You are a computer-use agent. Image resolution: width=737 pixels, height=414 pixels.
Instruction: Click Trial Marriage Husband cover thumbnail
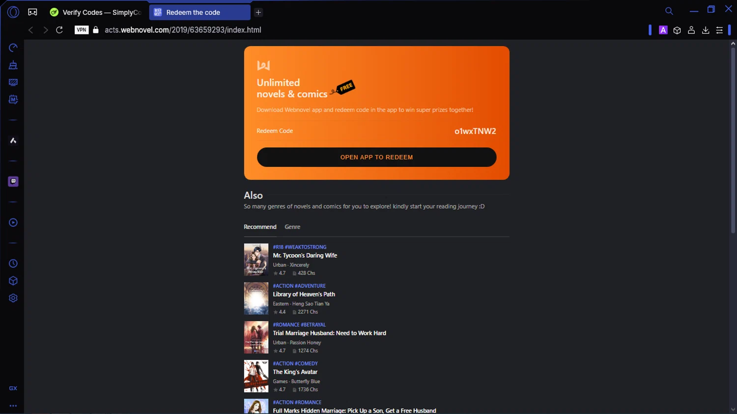coord(256,337)
